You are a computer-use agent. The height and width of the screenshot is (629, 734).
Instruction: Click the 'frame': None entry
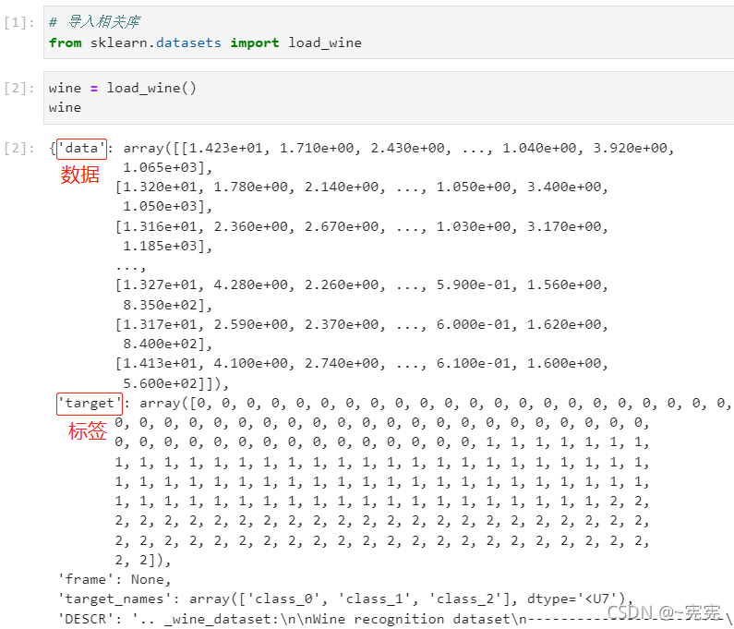[114, 580]
